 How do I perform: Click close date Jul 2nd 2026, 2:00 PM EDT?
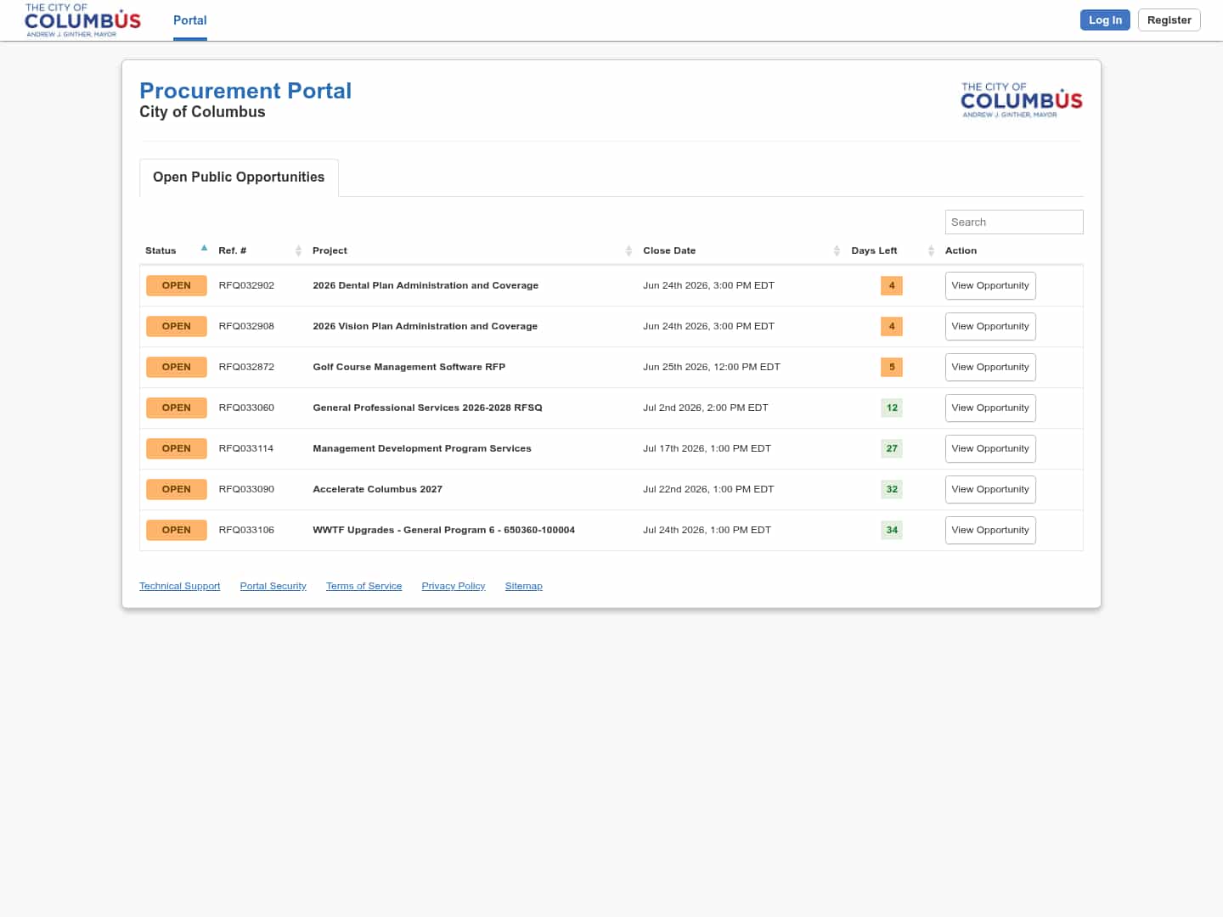[705, 408]
